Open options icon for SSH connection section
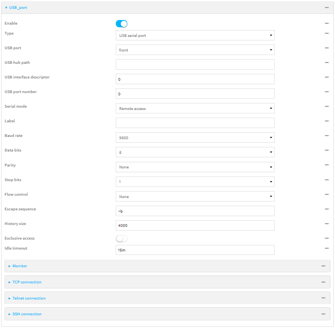Screen dimensions: 335x328 click(x=323, y=314)
